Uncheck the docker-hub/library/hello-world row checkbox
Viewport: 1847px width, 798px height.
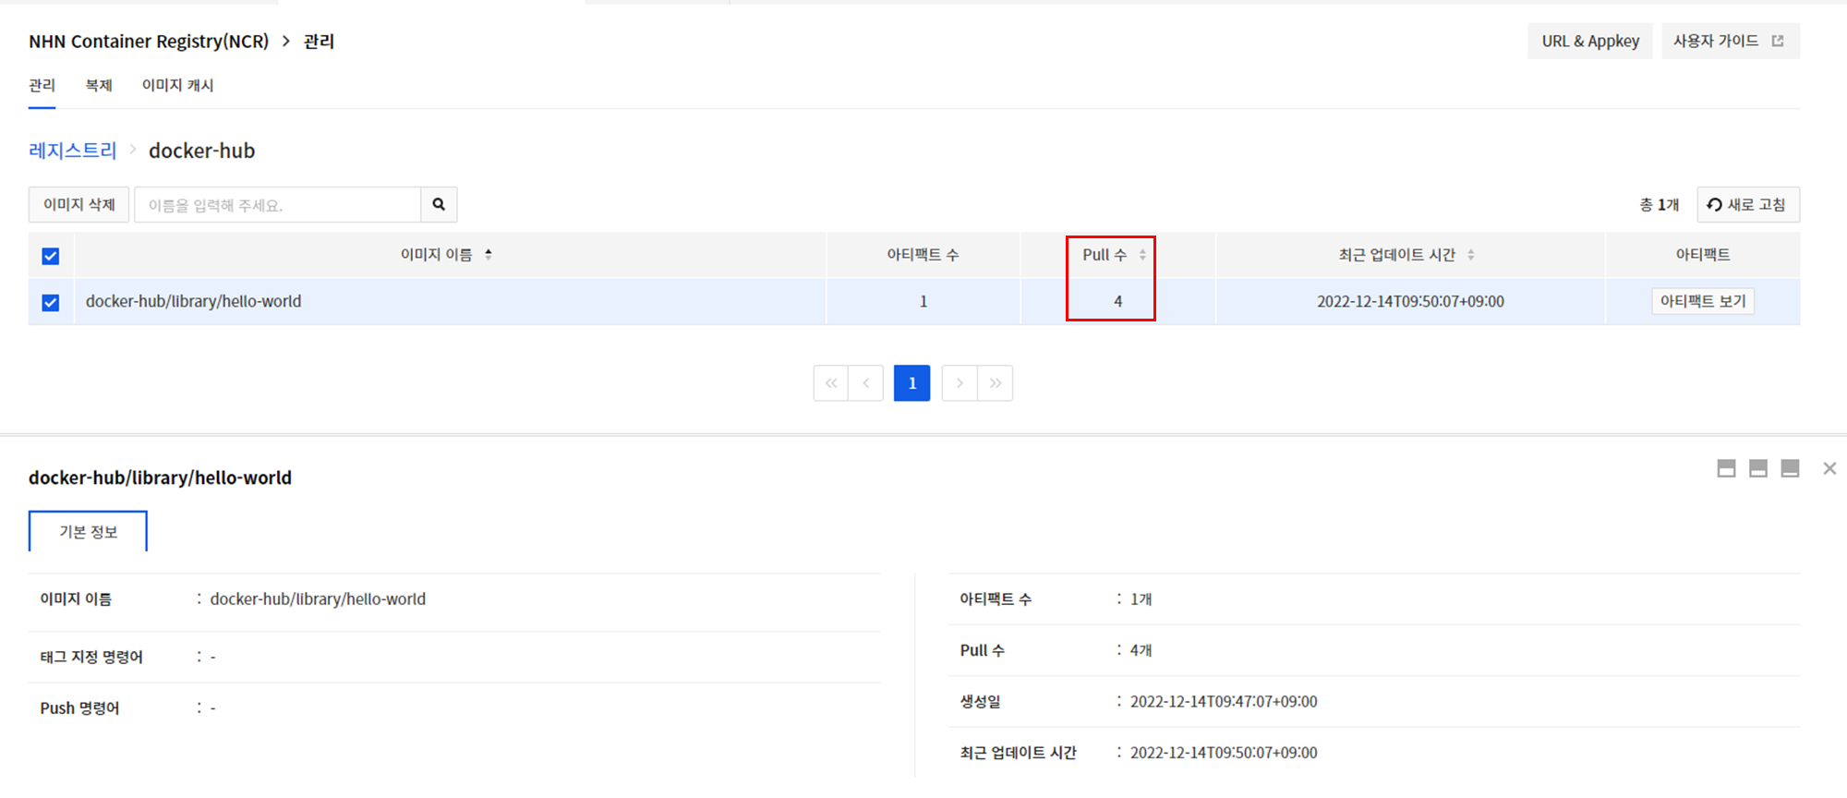(51, 302)
